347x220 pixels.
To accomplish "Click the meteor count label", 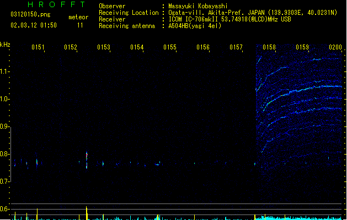I will pyautogui.click(x=78, y=17).
